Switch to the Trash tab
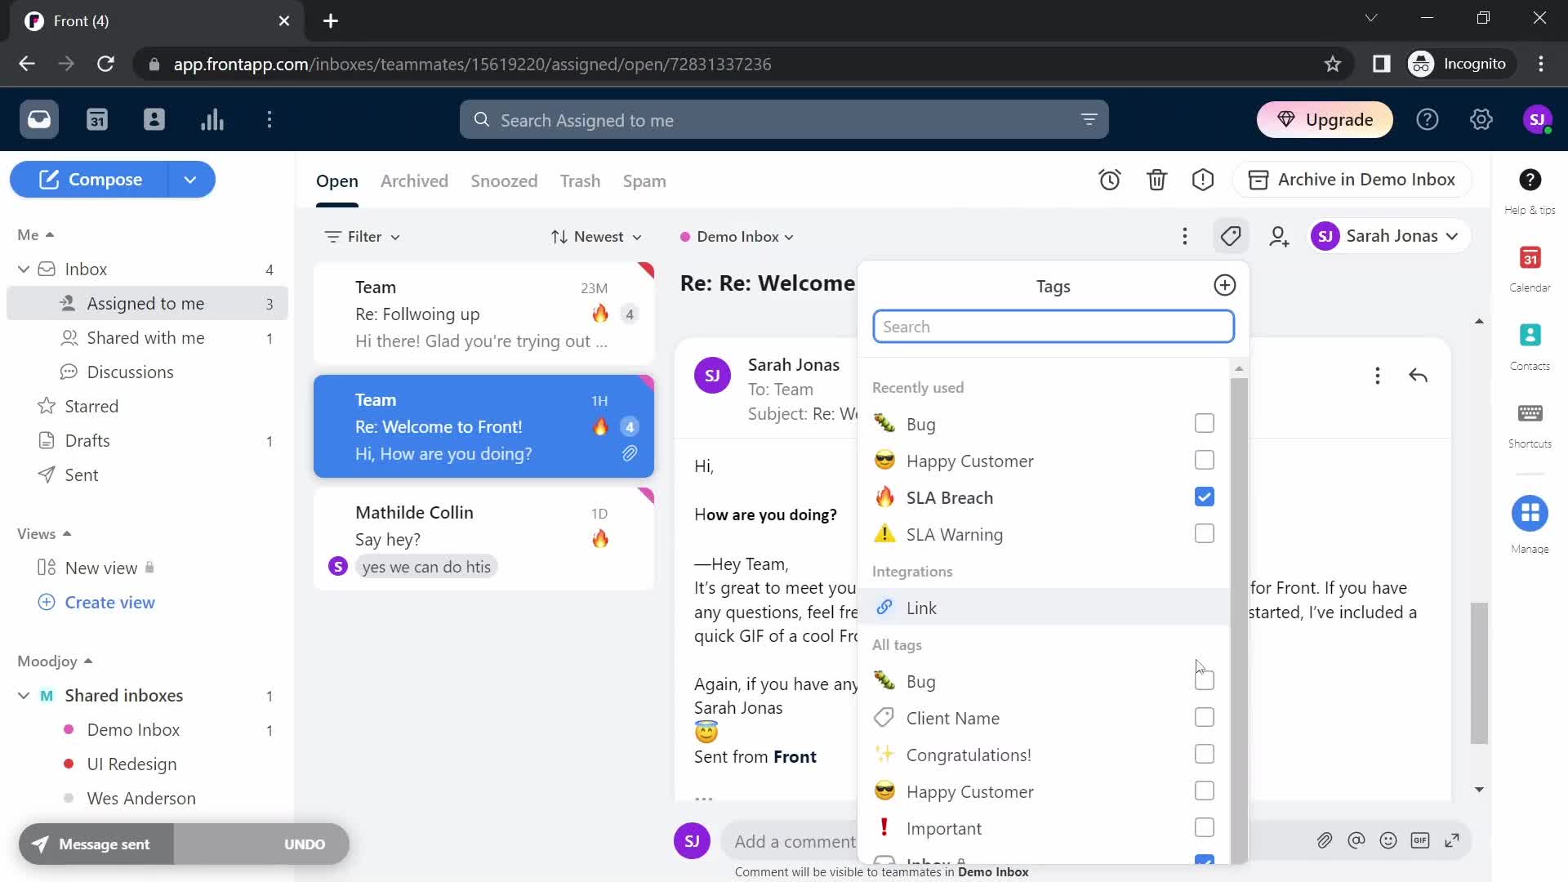The height and width of the screenshot is (882, 1568). click(x=580, y=181)
